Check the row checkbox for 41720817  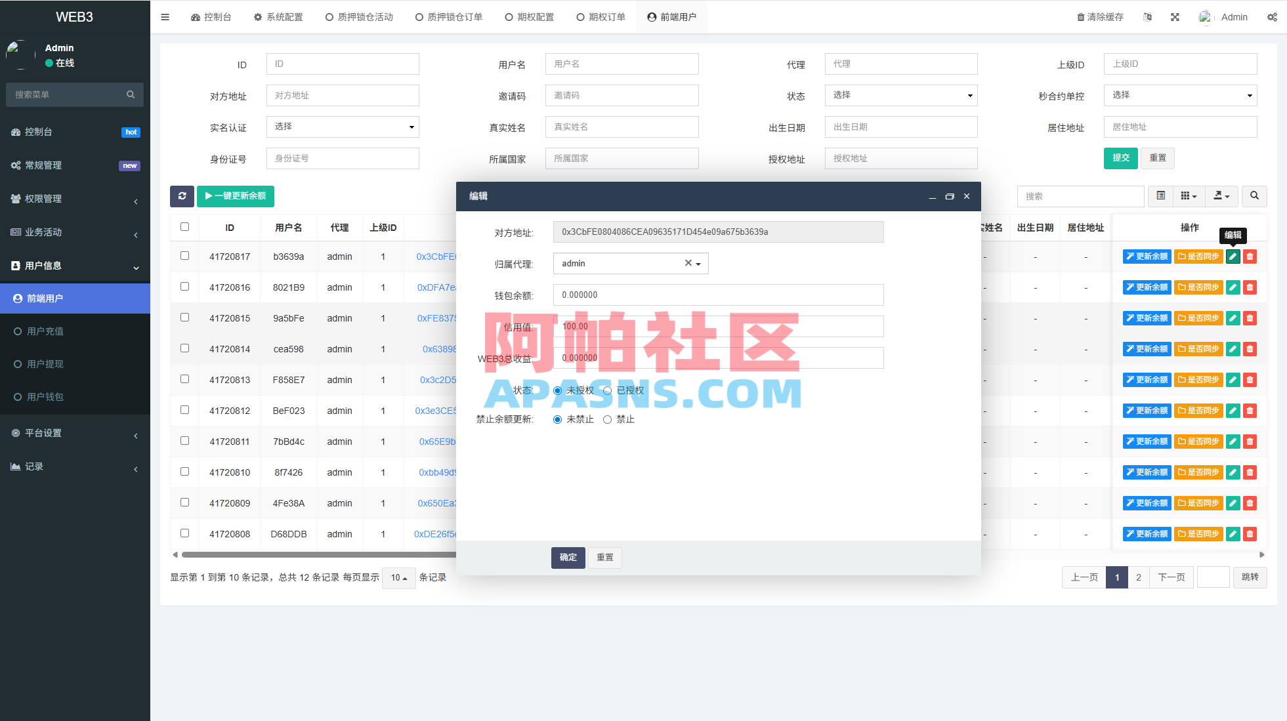[x=184, y=256]
